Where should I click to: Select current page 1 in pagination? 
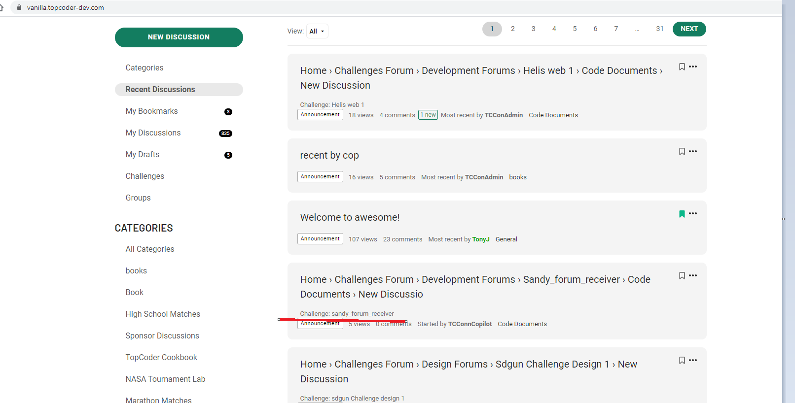(x=492, y=29)
